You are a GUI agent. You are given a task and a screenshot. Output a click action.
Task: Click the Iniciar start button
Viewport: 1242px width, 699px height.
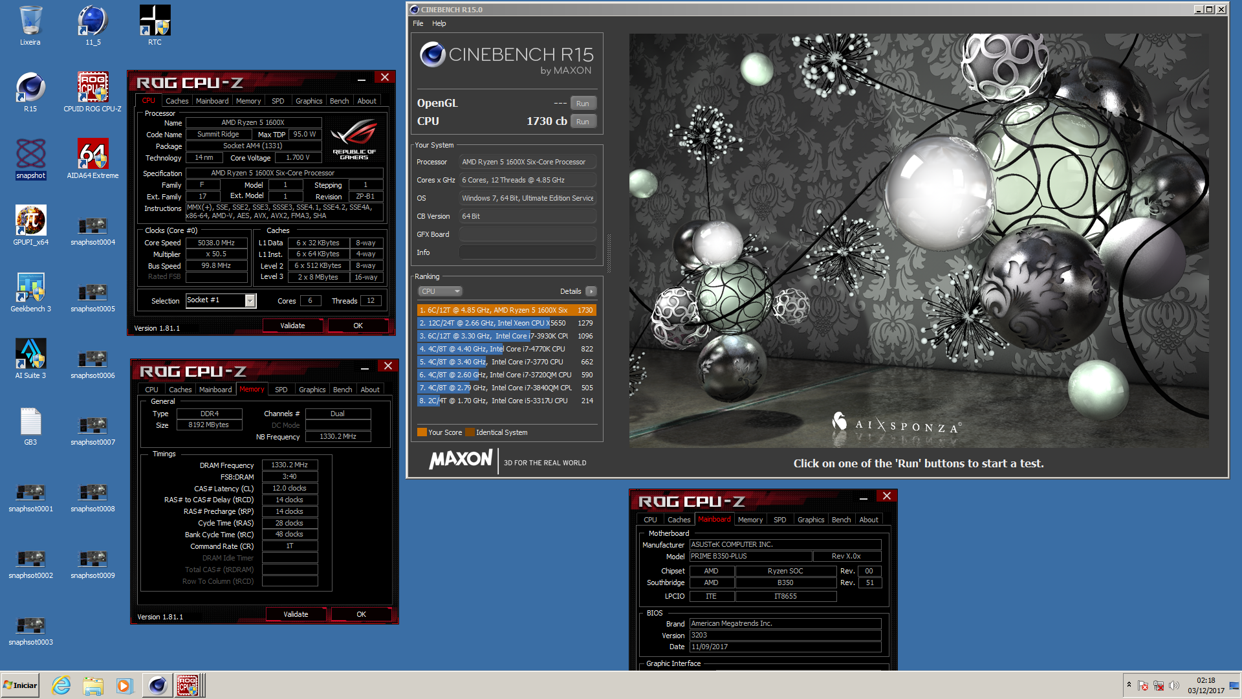20,685
